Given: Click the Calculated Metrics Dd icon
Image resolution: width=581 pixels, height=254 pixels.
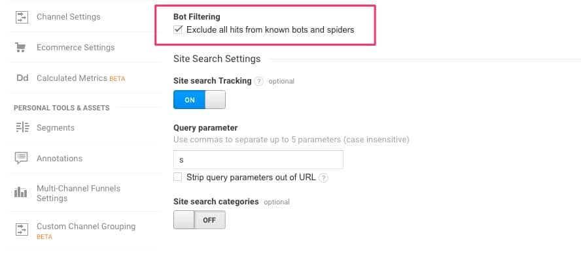Looking at the screenshot, I should 22,78.
